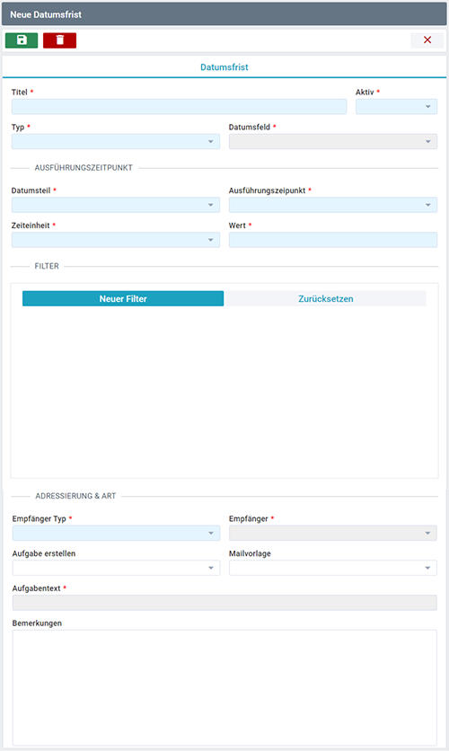Open the Aktiv dropdown
The height and width of the screenshot is (751, 449).
(396, 106)
